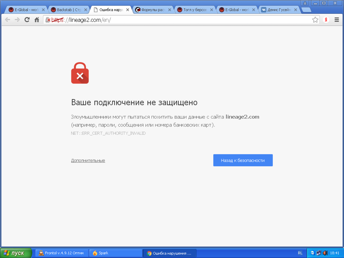This screenshot has width=344, height=258.
Task: Click the forward navigation arrow
Action: point(17,20)
